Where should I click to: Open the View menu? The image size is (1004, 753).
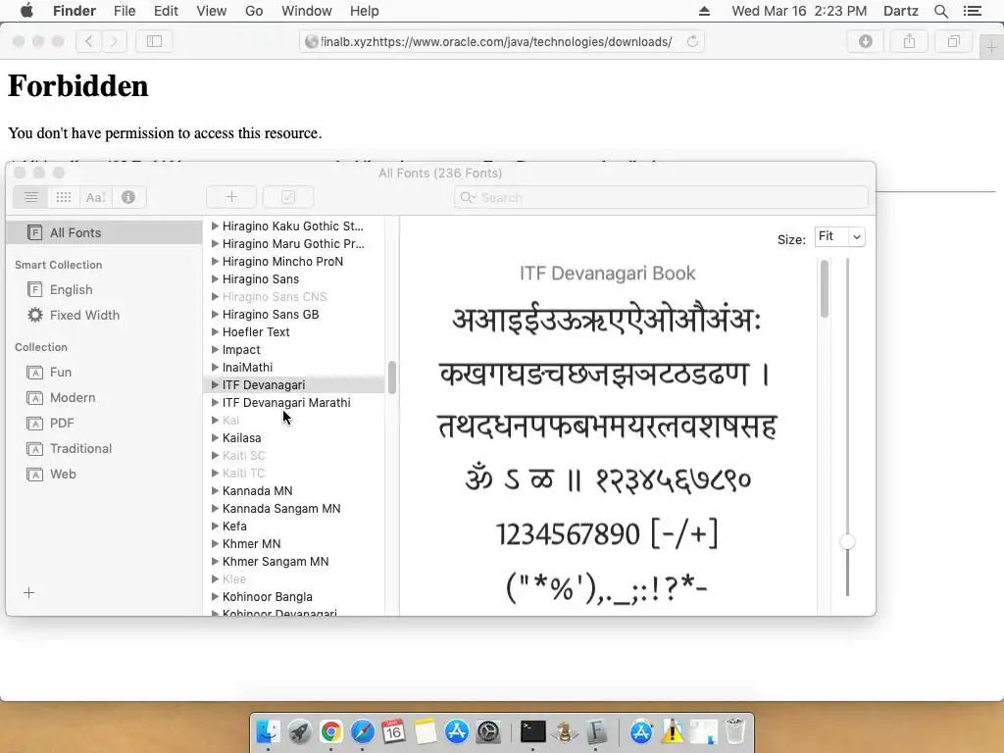click(212, 11)
